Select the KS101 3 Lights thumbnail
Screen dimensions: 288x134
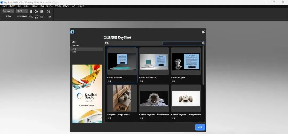(186, 62)
